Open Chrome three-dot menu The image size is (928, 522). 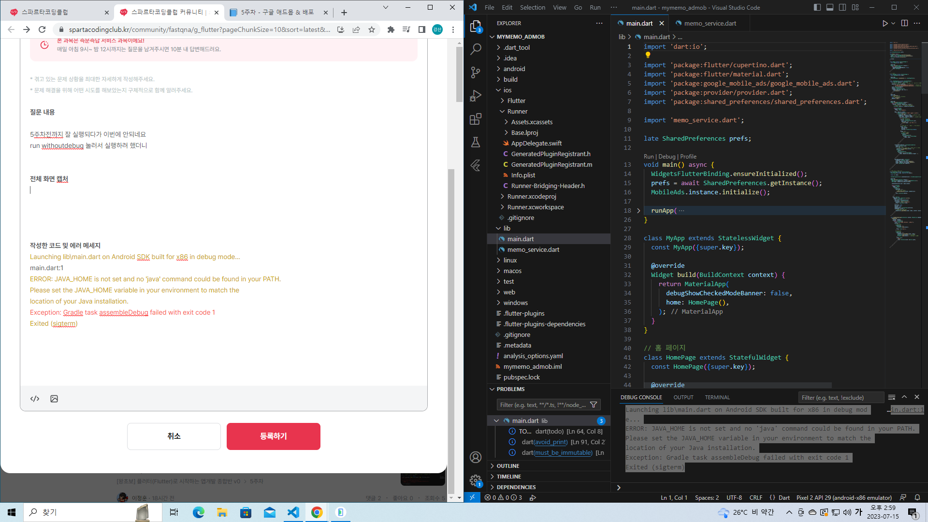pos(453,29)
